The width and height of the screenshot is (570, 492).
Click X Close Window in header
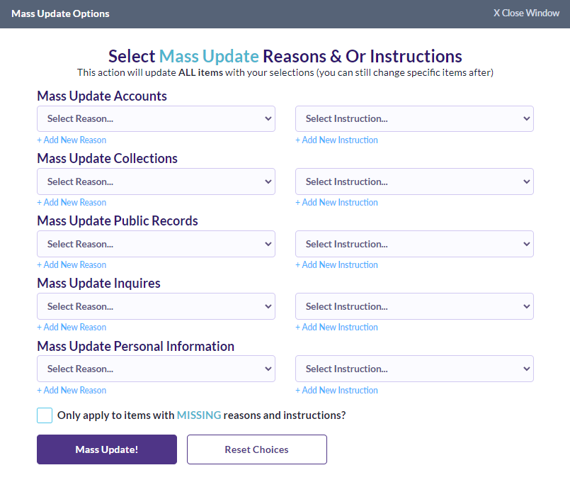coord(526,13)
